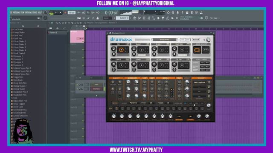Toggle Pat/Song mode button
The height and width of the screenshot is (153, 273).
(x=51, y=13)
